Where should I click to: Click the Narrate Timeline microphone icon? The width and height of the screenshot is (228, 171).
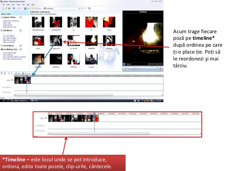coord(5,73)
